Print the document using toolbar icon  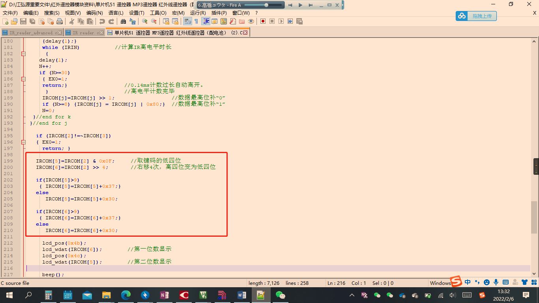(x=60, y=21)
